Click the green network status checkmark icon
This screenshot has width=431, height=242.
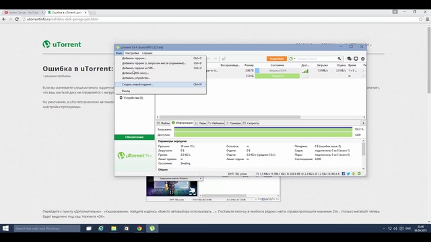359,173
